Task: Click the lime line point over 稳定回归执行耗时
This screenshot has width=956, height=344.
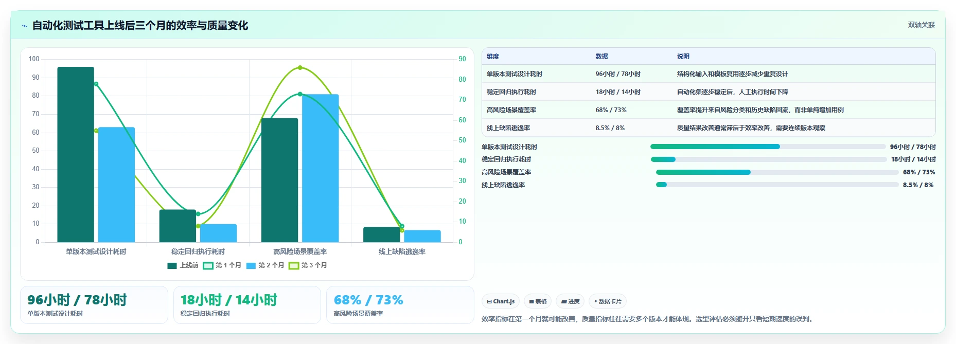Action: tap(198, 226)
